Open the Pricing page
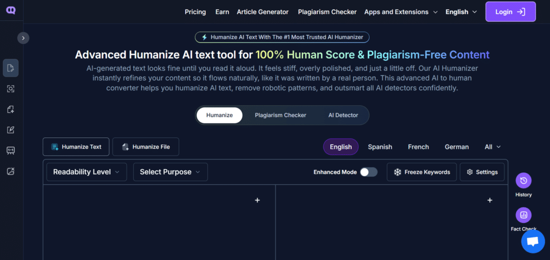This screenshot has width=550, height=260. pos(196,12)
